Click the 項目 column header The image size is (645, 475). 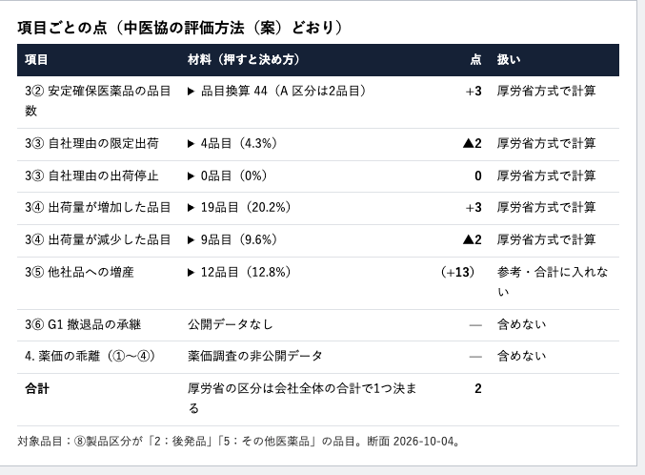pos(36,60)
